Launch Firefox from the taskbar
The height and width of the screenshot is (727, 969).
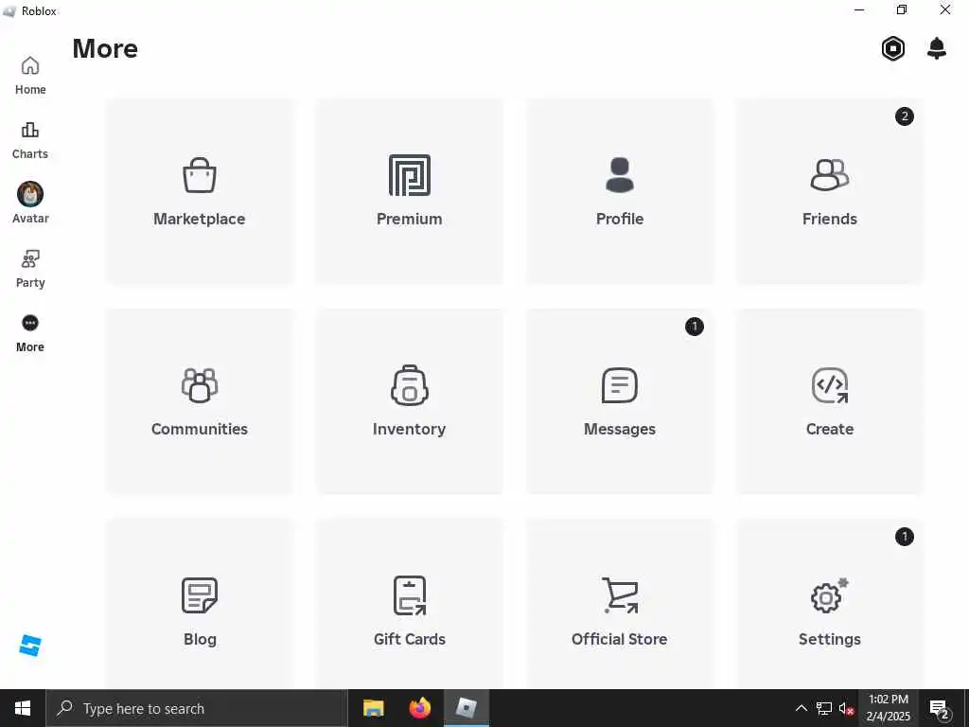419,708
